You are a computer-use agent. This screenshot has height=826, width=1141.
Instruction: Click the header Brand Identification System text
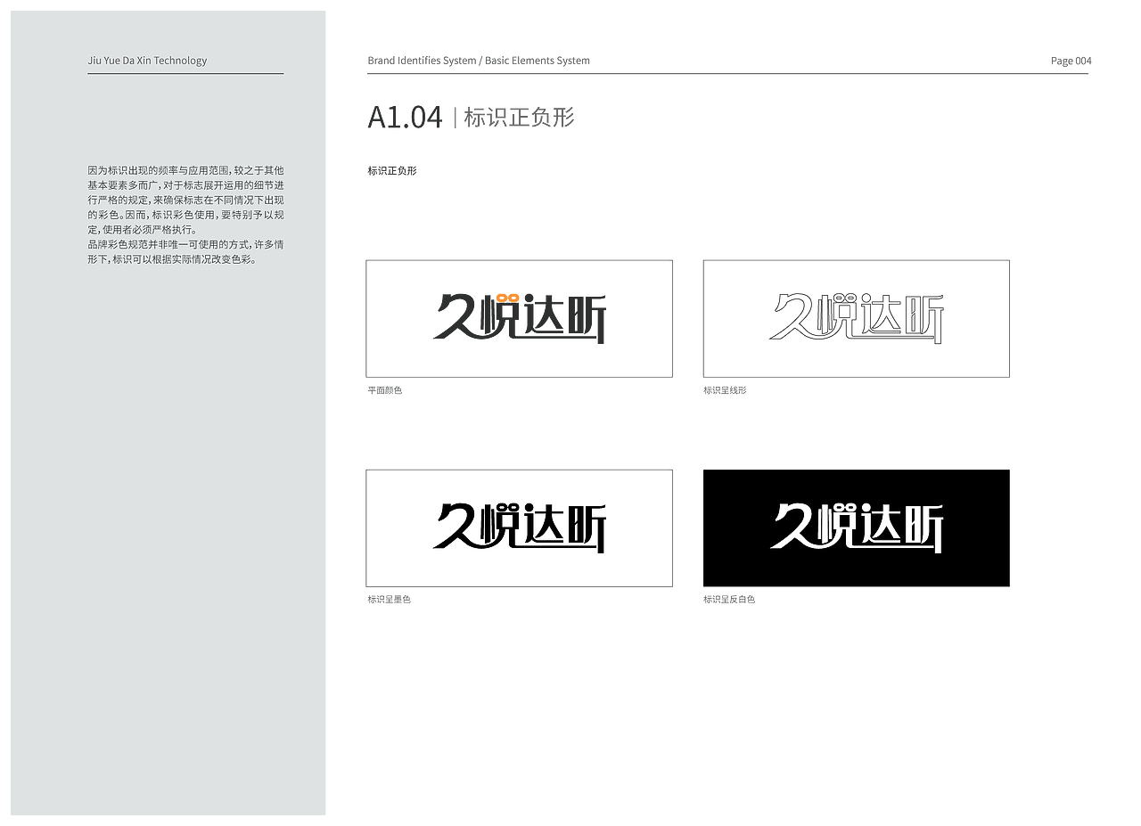click(x=480, y=60)
